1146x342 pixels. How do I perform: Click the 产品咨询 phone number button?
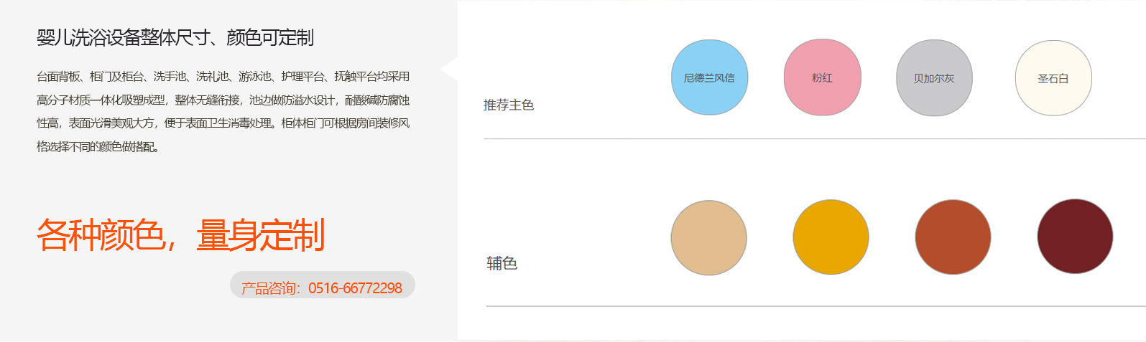(322, 288)
